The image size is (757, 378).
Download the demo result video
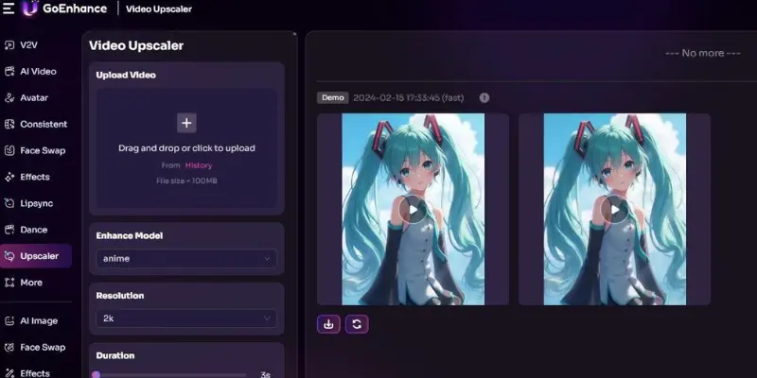click(x=328, y=324)
